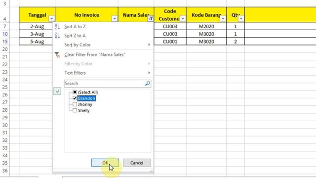
Task: Select row header 36
Action: pos(4,171)
